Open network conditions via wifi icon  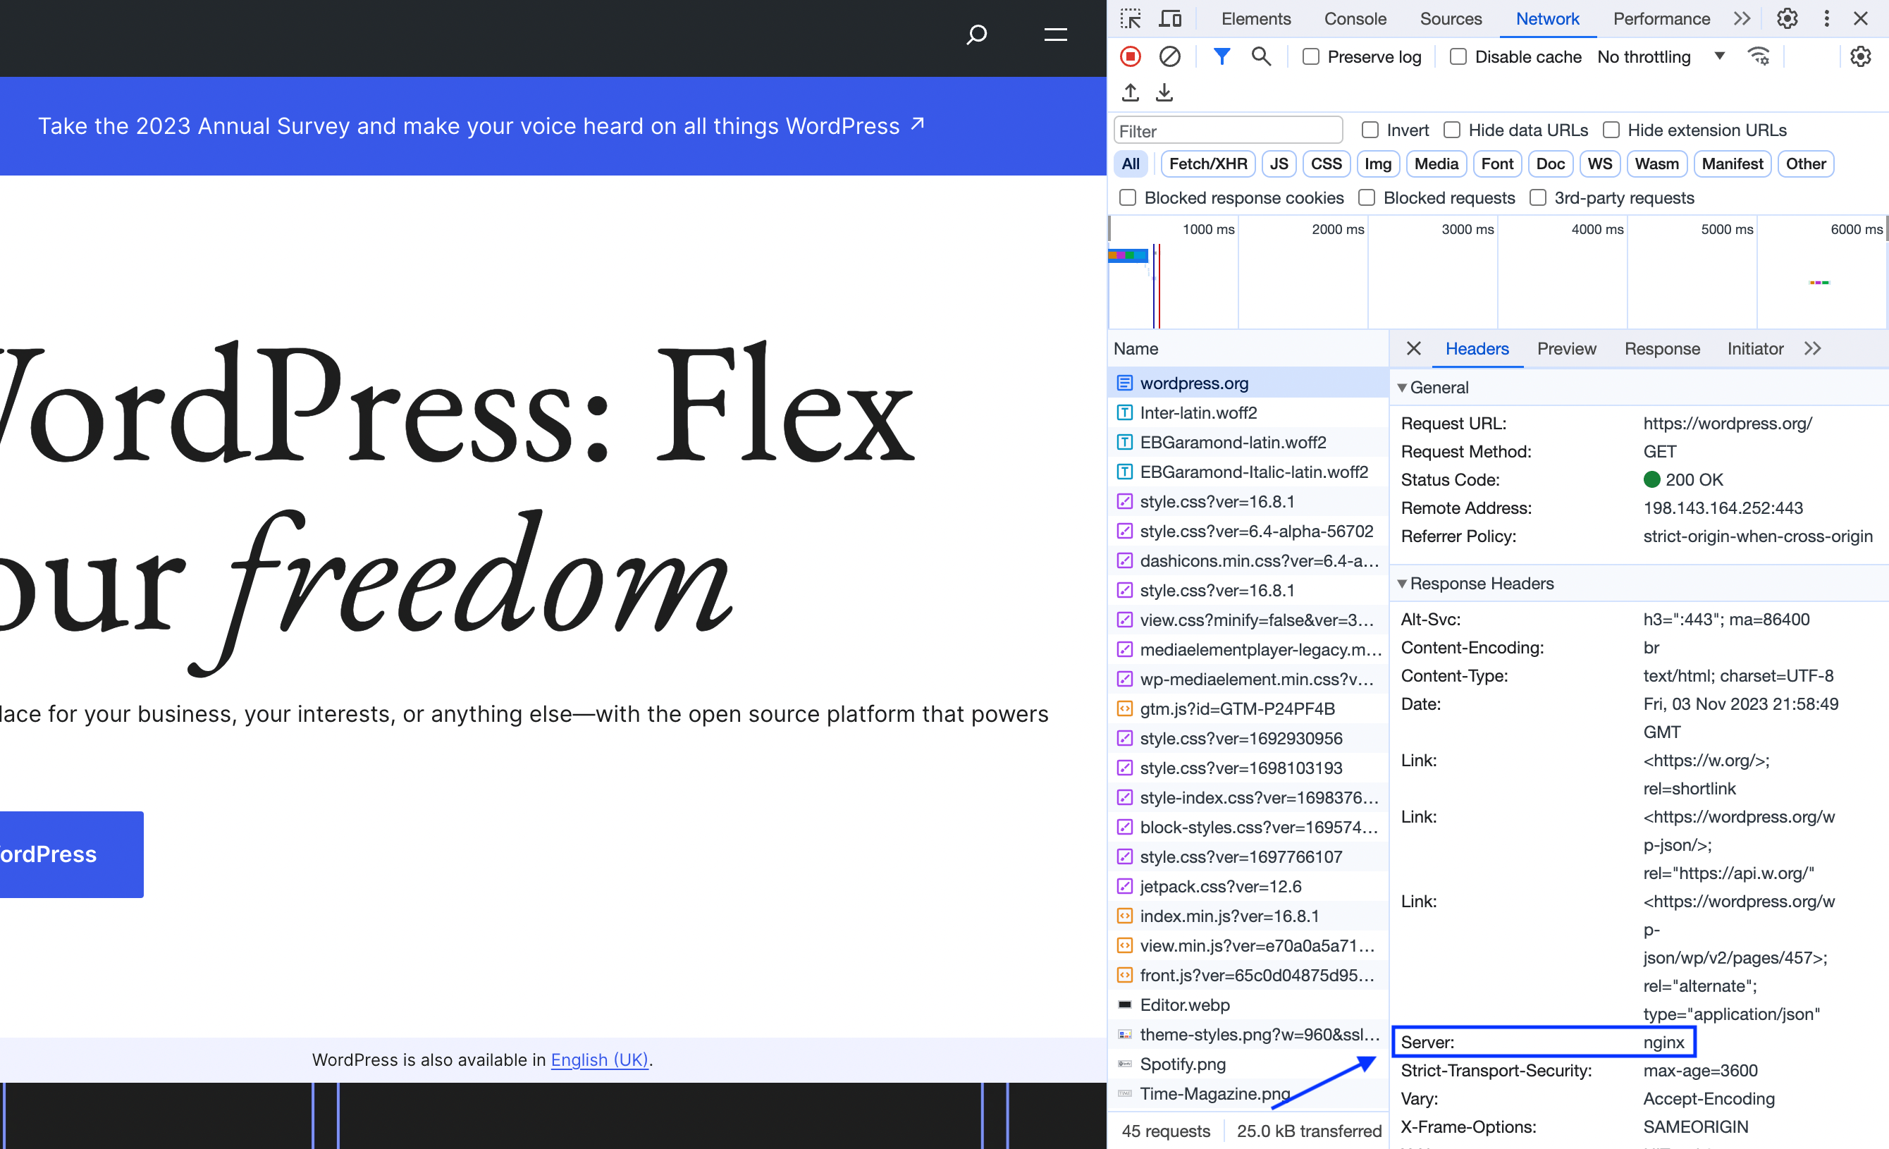(x=1759, y=56)
